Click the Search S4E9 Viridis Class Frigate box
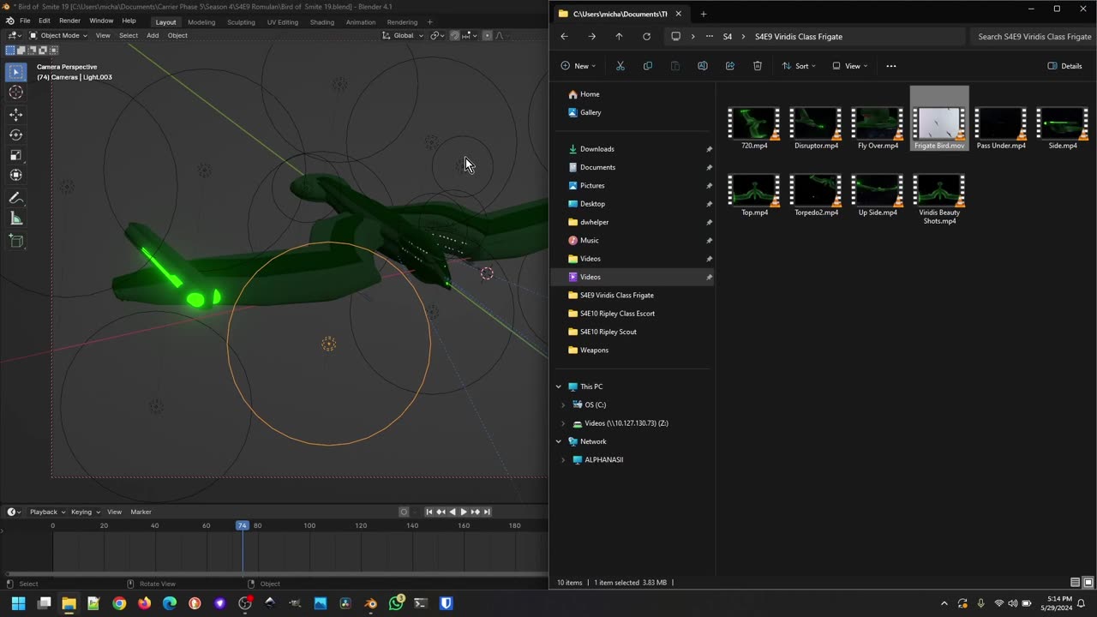This screenshot has width=1097, height=617. point(1033,37)
